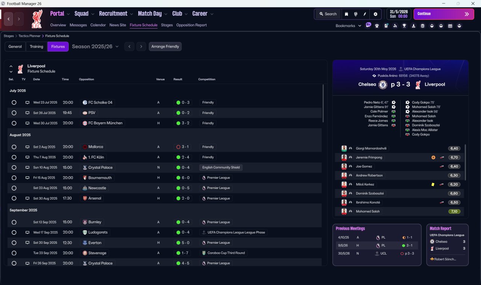This screenshot has height=285, width=481.
Task: Click the bookmark icon beside Search
Action: (346, 14)
